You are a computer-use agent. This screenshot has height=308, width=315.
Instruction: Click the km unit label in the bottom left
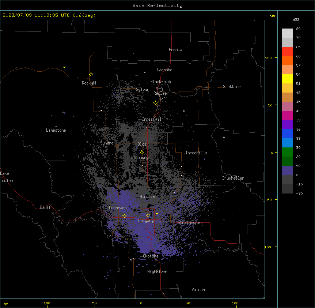coord(5,304)
